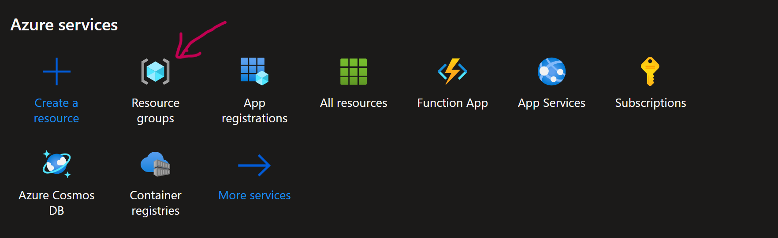Click the More services link text
This screenshot has width=778, height=238.
coord(254,195)
